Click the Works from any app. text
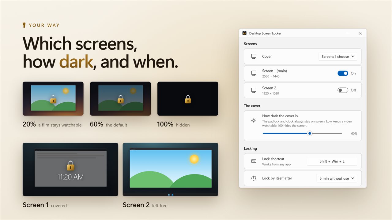 pyautogui.click(x=277, y=164)
